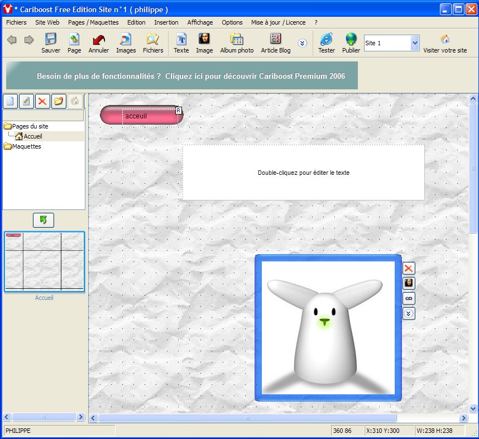
Task: Click the Cariboost Premium 2006 banner
Action: point(182,75)
